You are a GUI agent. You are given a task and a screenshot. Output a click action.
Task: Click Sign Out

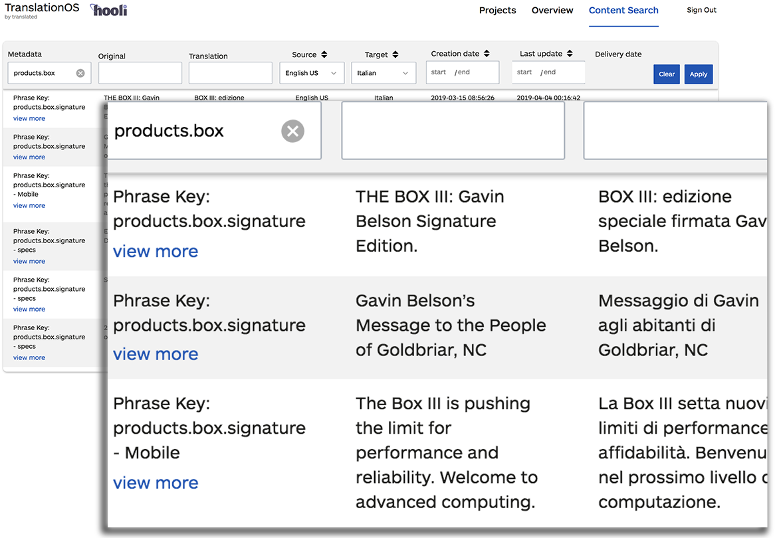click(x=701, y=10)
